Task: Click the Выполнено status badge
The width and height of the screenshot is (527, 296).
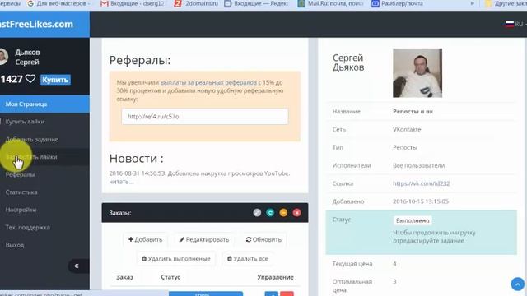Action: pos(413,220)
